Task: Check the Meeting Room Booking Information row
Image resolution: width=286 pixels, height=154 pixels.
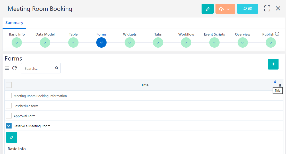Action: click(9, 96)
